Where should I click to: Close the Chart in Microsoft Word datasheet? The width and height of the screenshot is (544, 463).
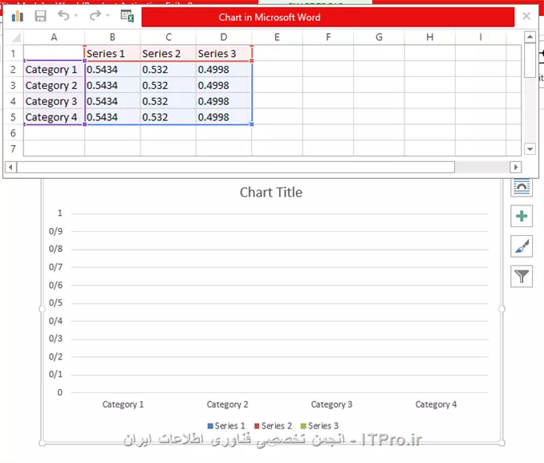526,16
